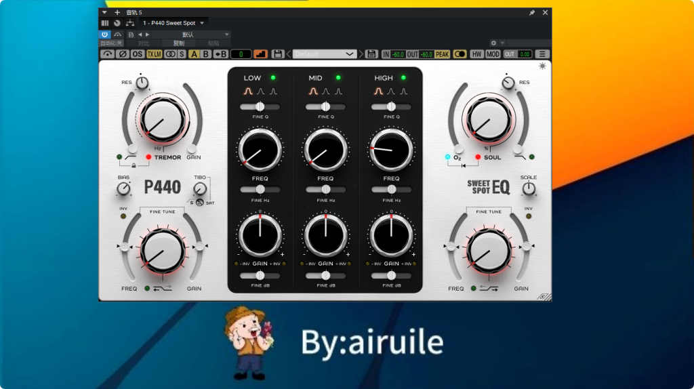The width and height of the screenshot is (694, 389).
Task: Select preset slot A
Action: (194, 54)
